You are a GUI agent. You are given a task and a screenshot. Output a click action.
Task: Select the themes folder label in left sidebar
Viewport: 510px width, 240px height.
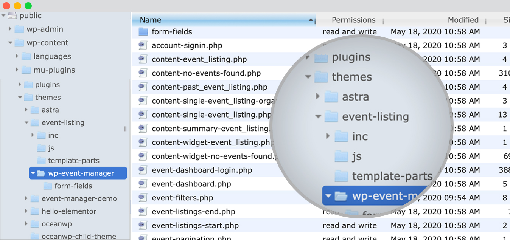click(x=48, y=98)
